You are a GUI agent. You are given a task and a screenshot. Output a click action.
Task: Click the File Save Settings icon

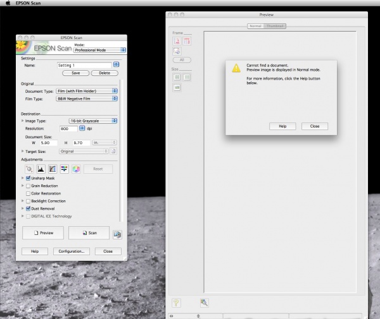pos(118,234)
